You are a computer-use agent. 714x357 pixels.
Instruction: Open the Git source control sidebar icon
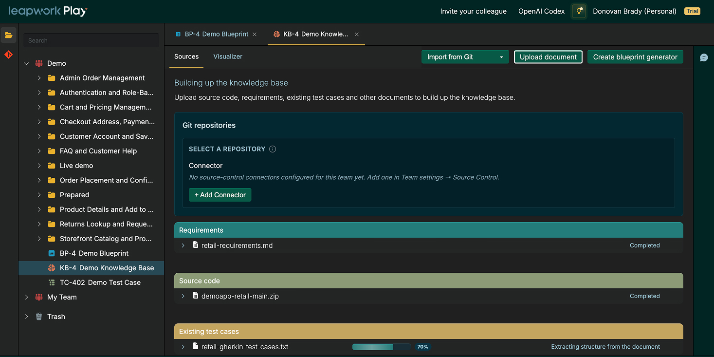click(9, 55)
